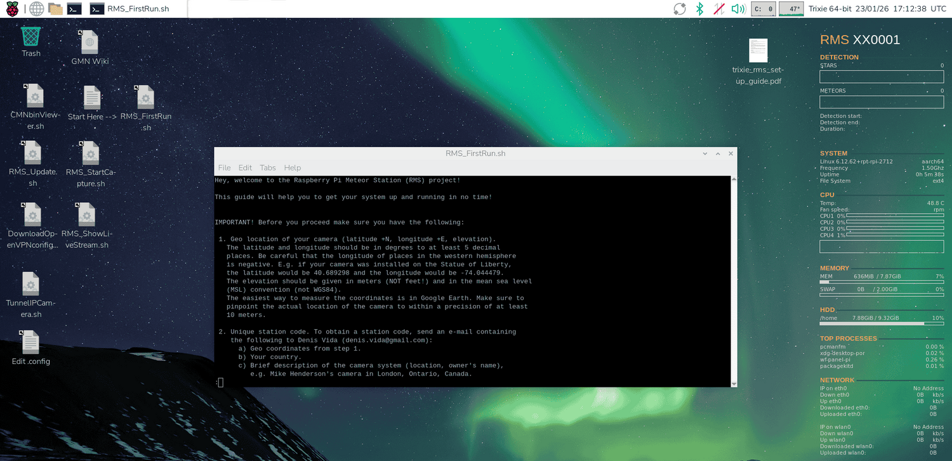Select the RMS_FirstRun.sh taskbar button

click(137, 9)
